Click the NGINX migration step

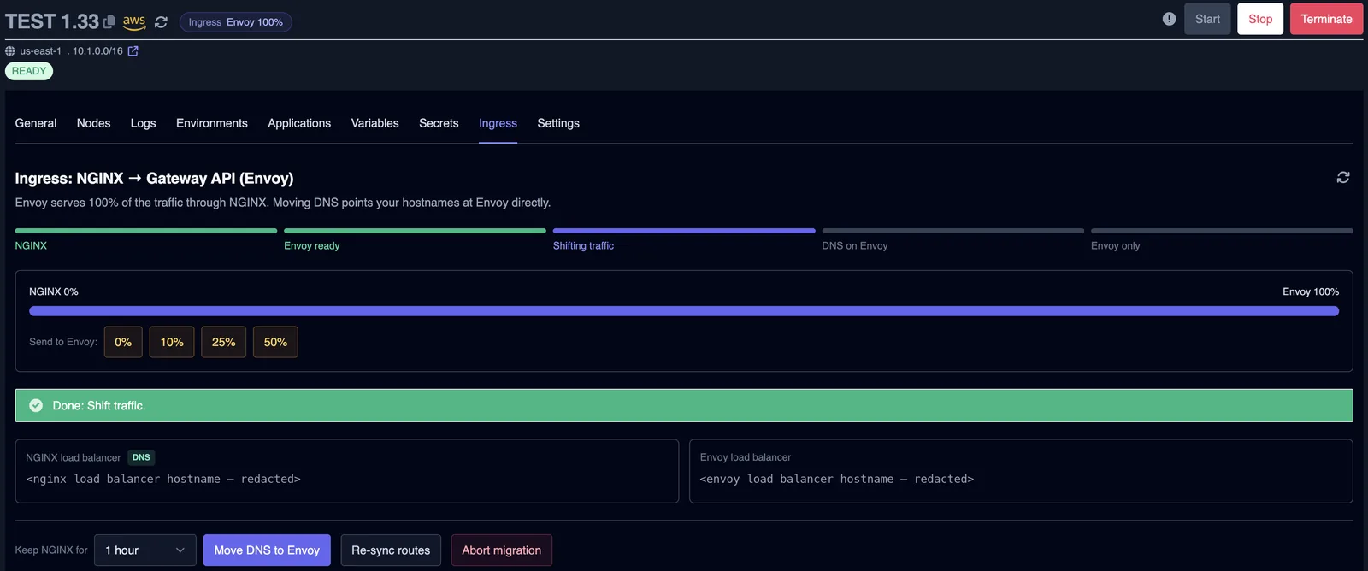coord(145,238)
